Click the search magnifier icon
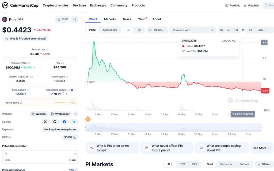 click(x=266, y=6)
